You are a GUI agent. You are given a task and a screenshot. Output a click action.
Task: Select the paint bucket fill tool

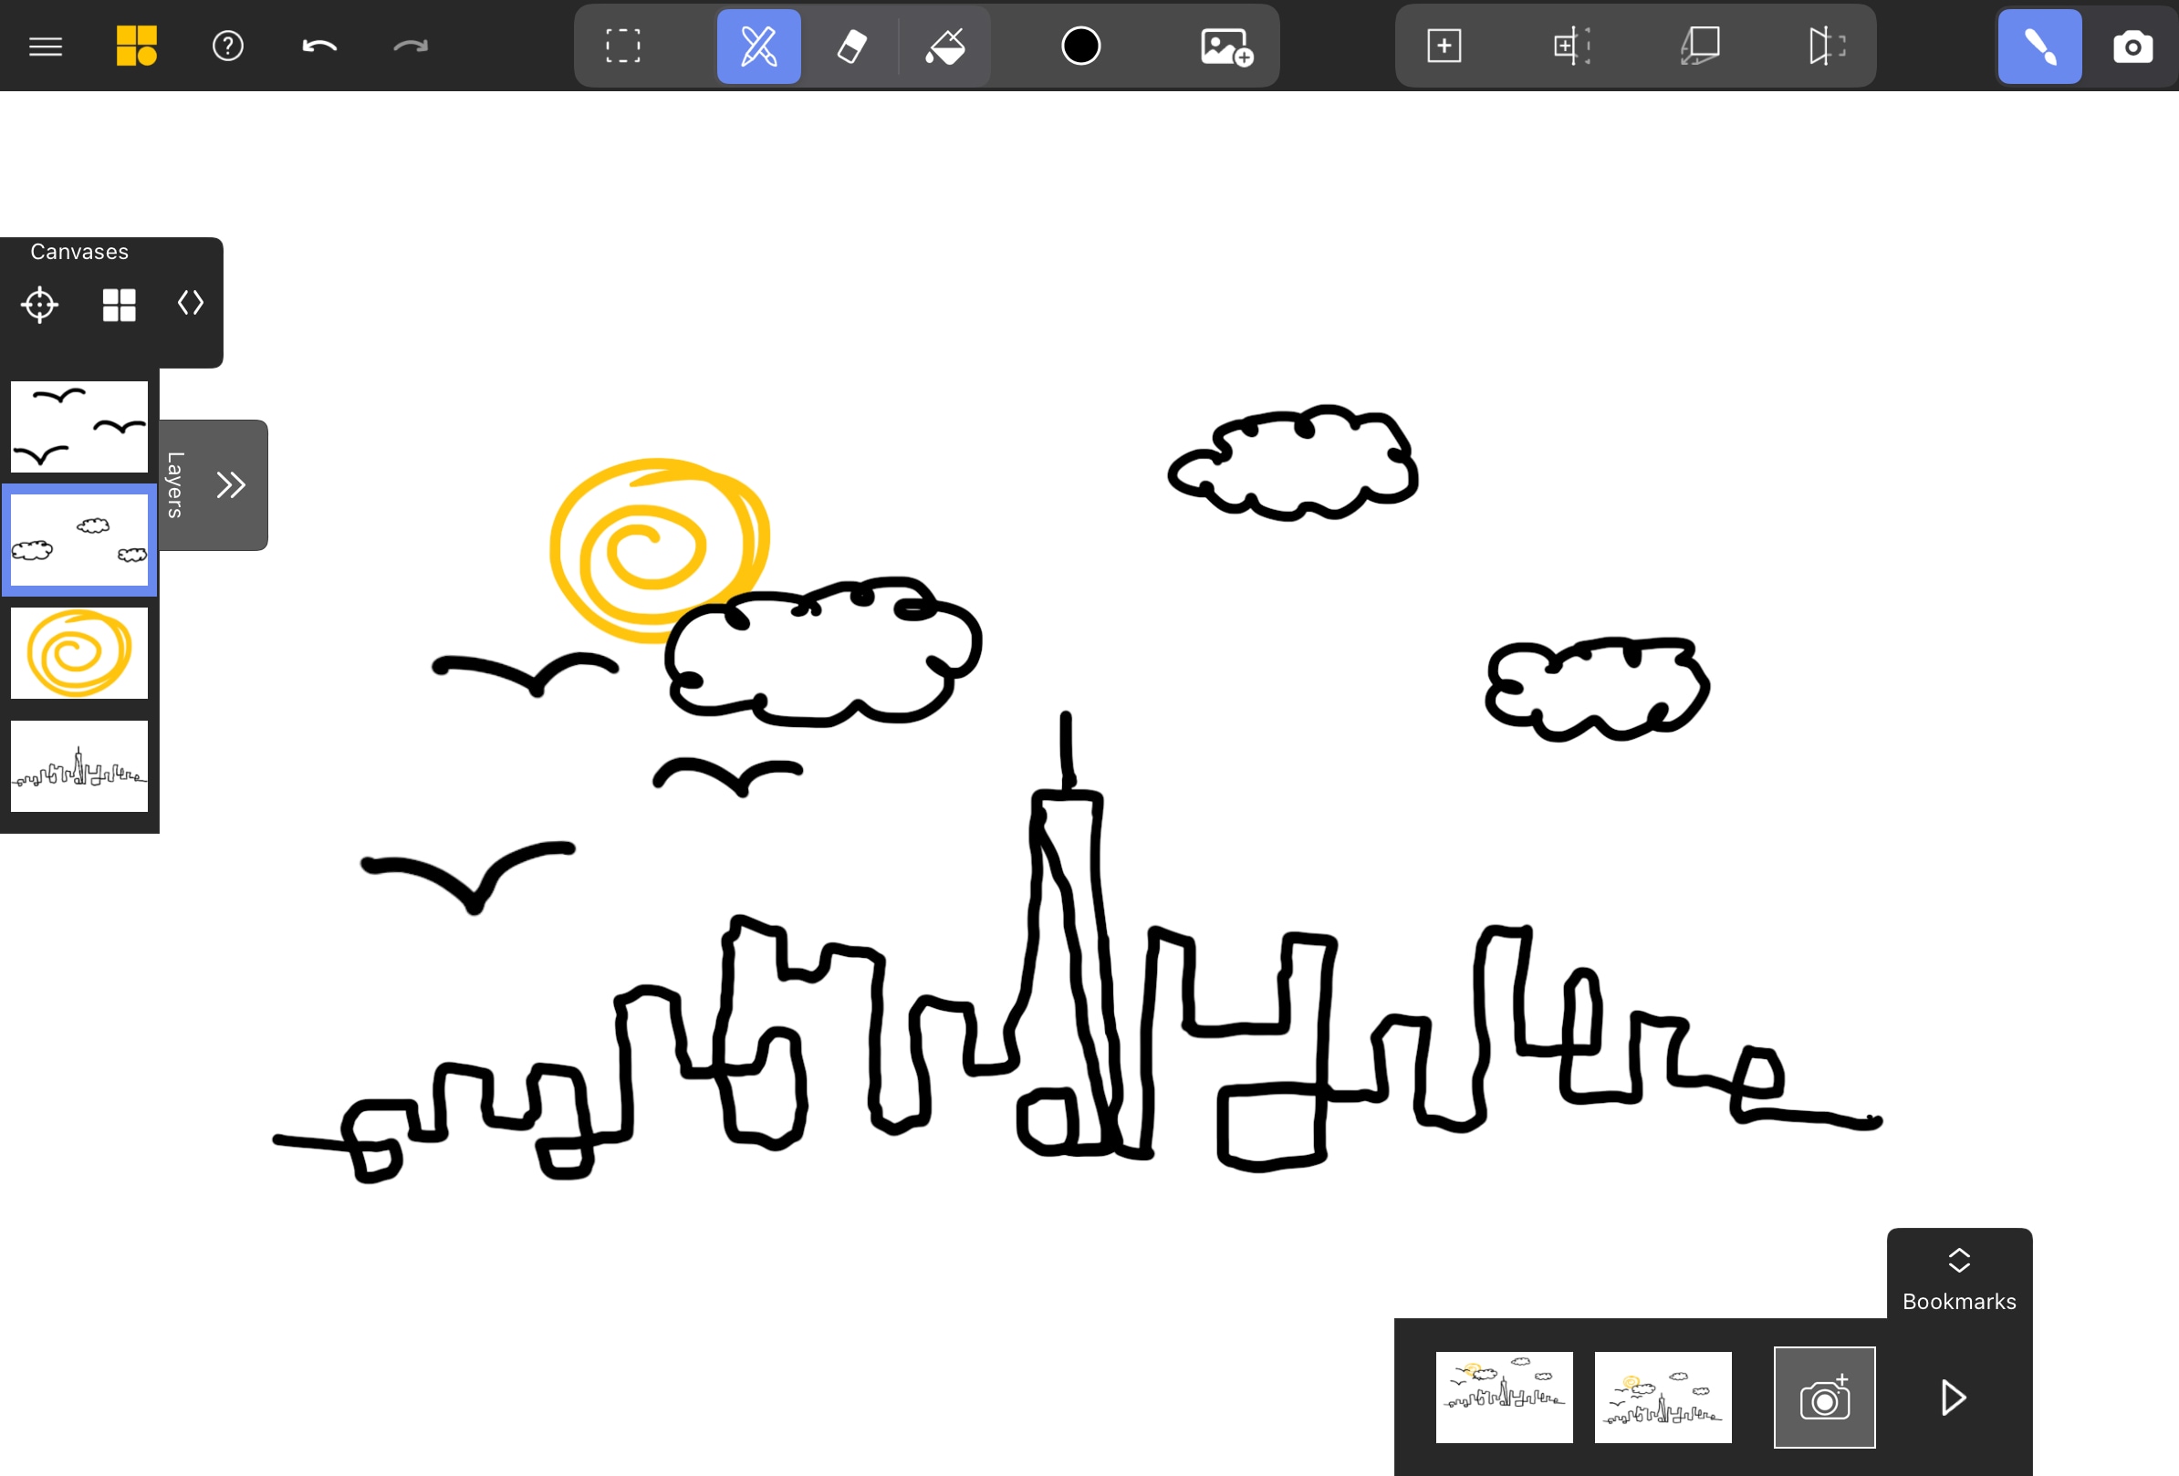point(945,46)
